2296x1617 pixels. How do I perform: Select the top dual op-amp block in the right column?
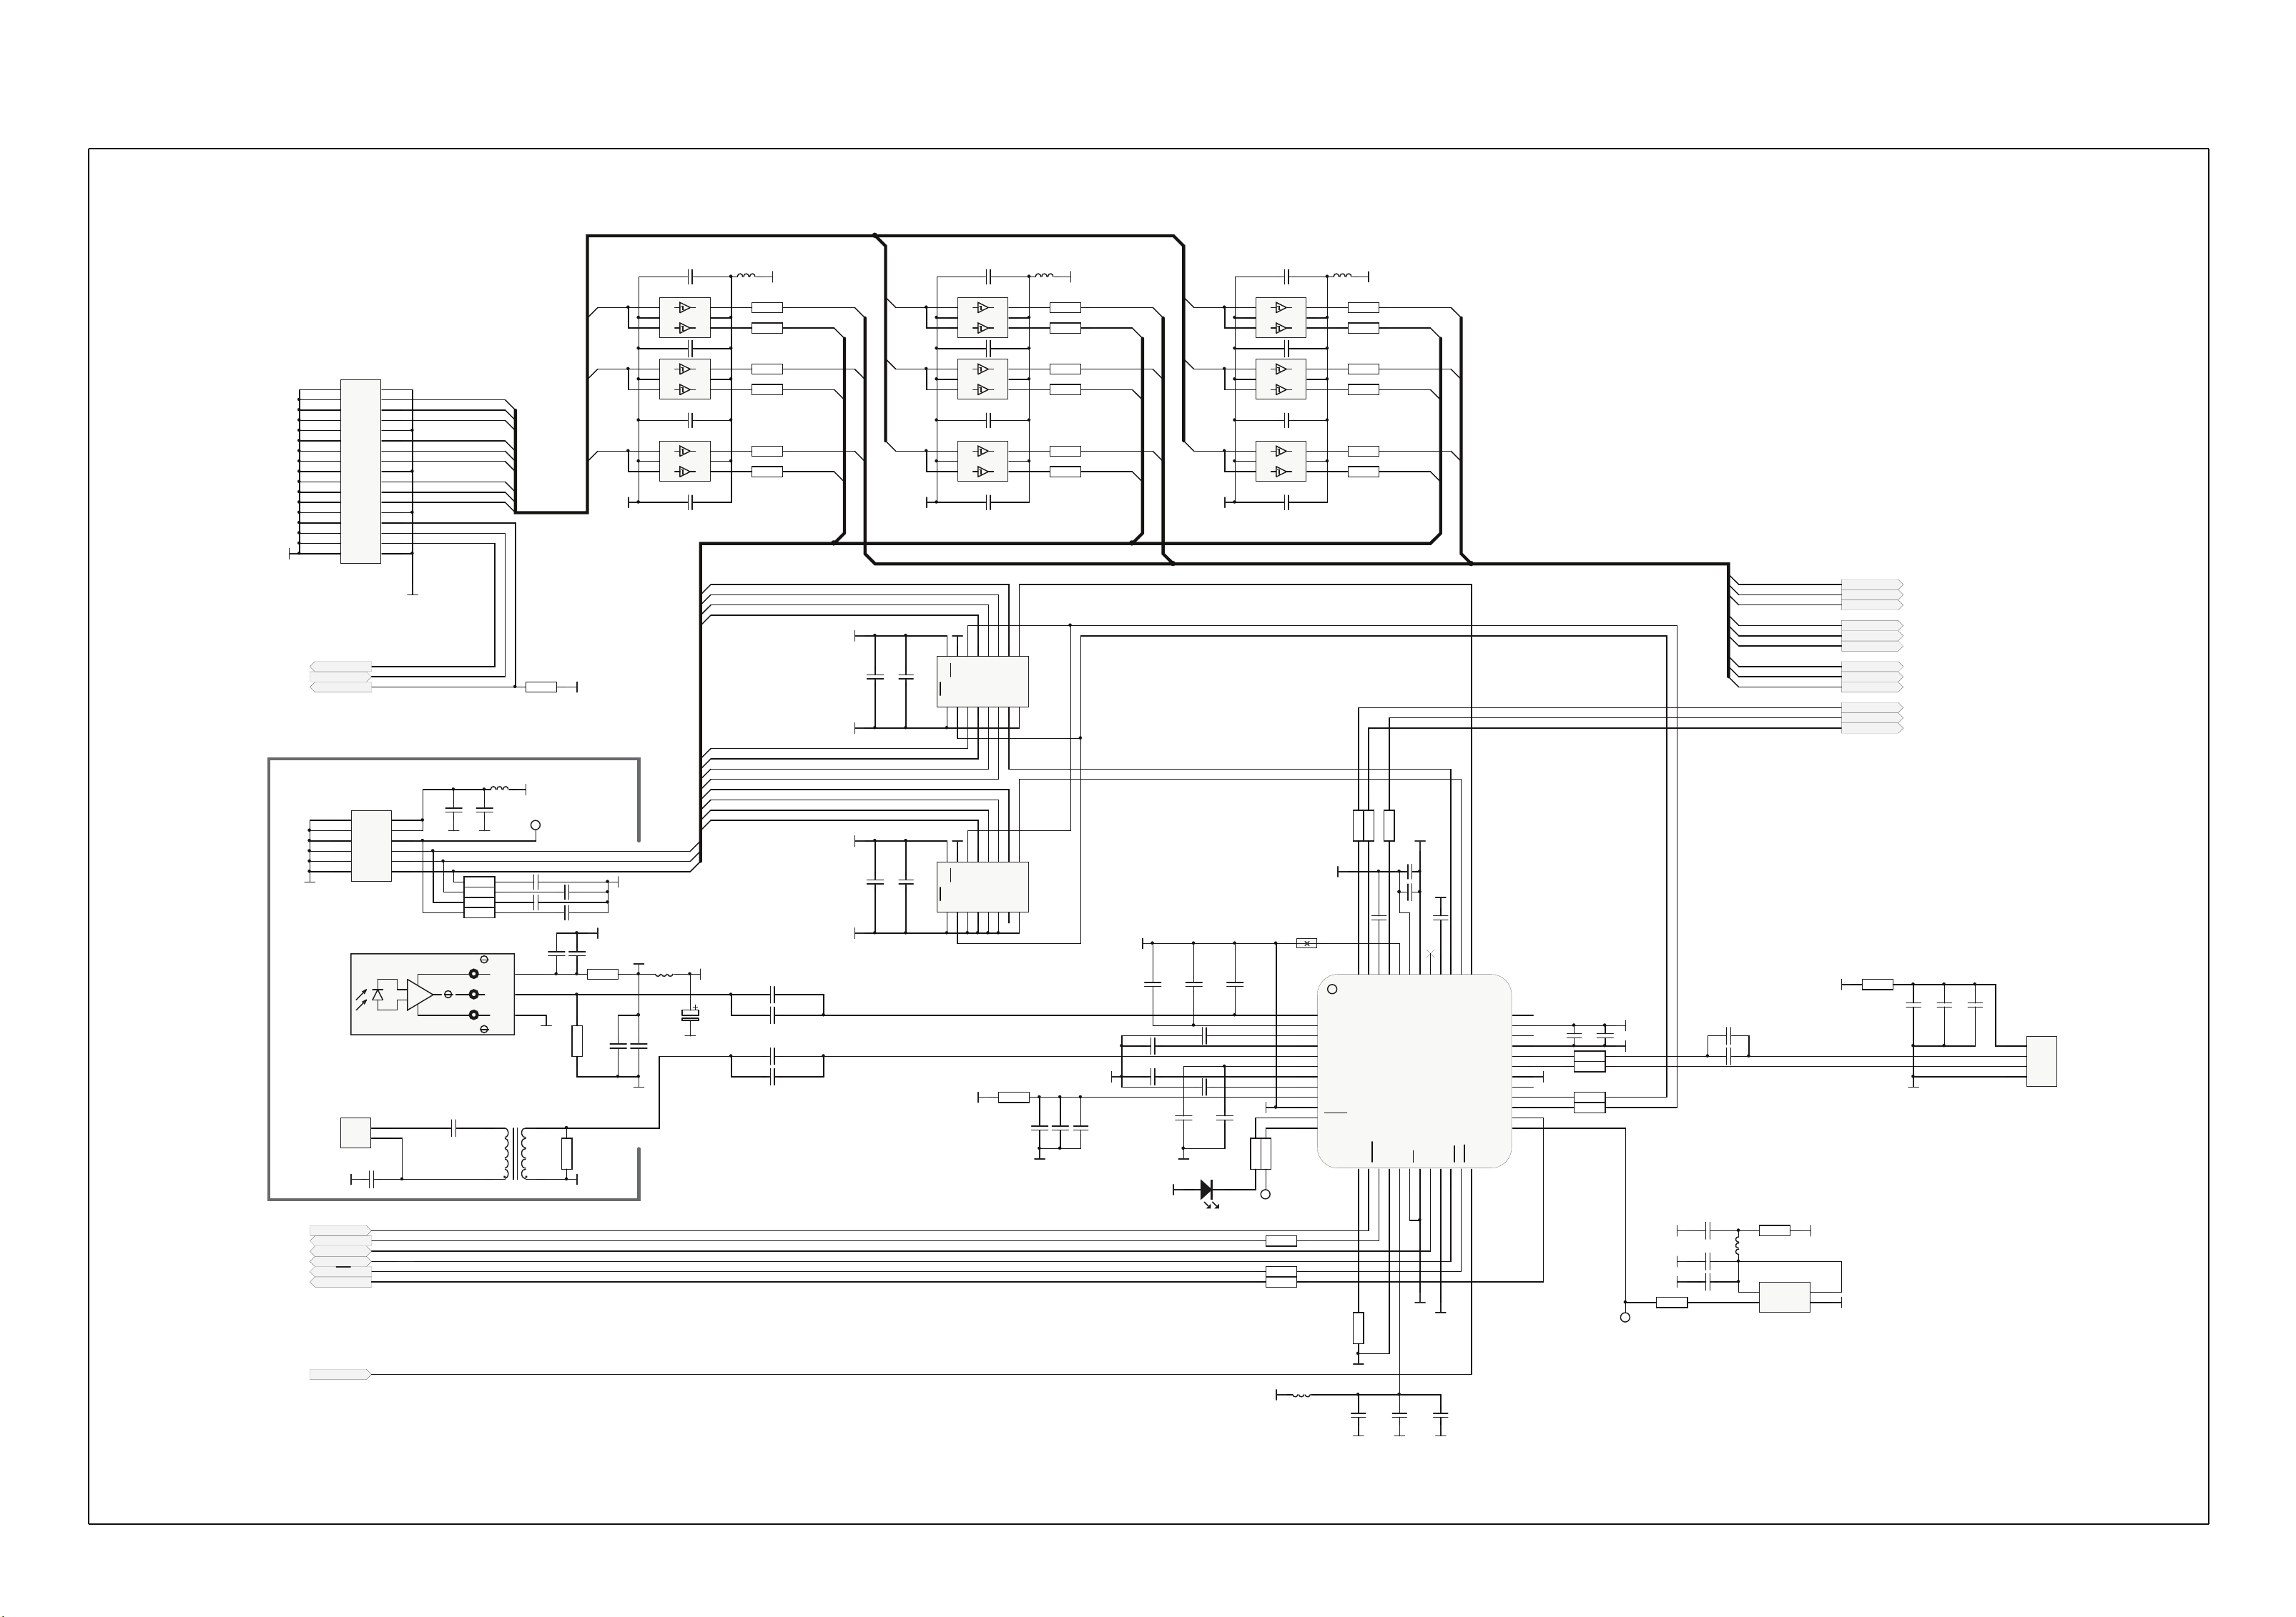pyautogui.click(x=1281, y=318)
